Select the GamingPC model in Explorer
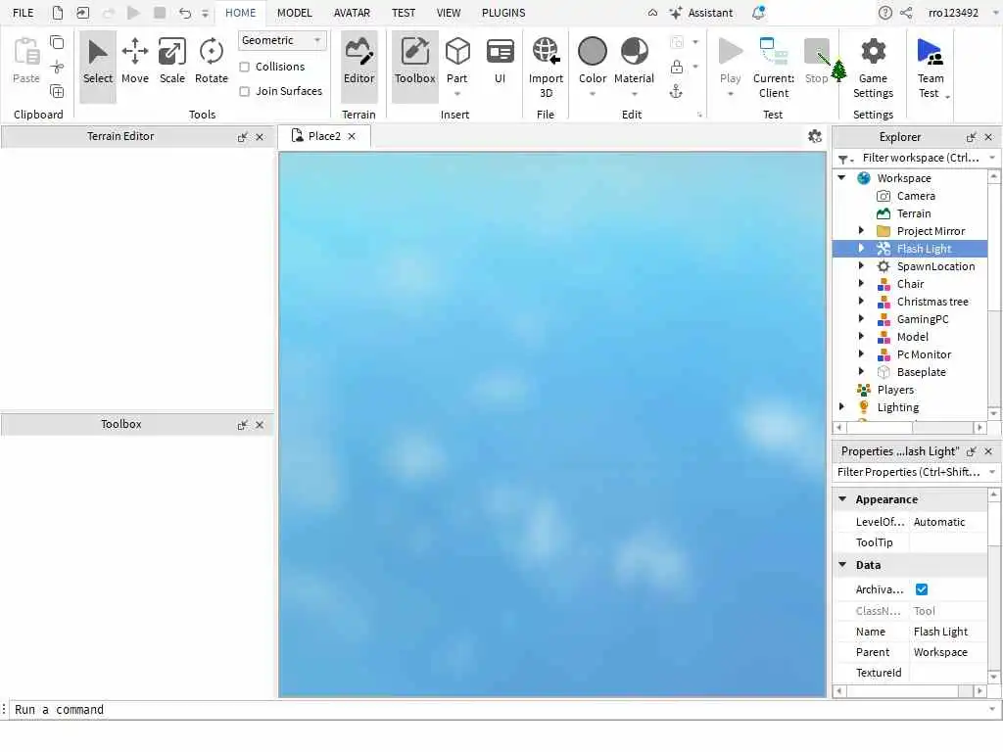The height and width of the screenshot is (752, 1003). coord(923,319)
